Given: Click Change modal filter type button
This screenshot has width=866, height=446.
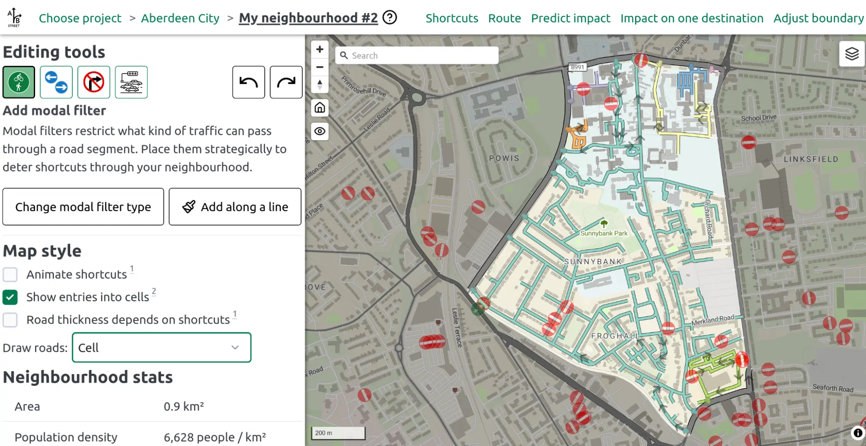Looking at the screenshot, I should [x=83, y=207].
